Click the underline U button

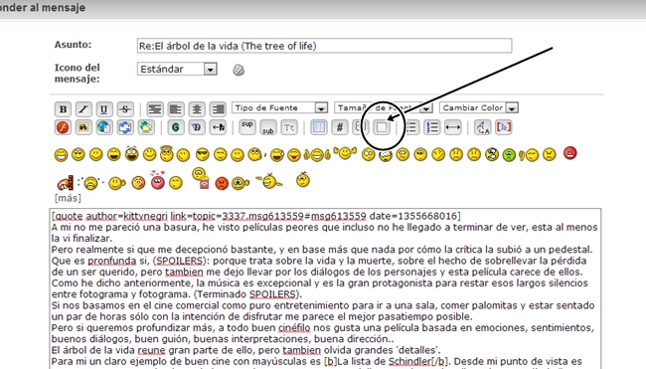(103, 109)
